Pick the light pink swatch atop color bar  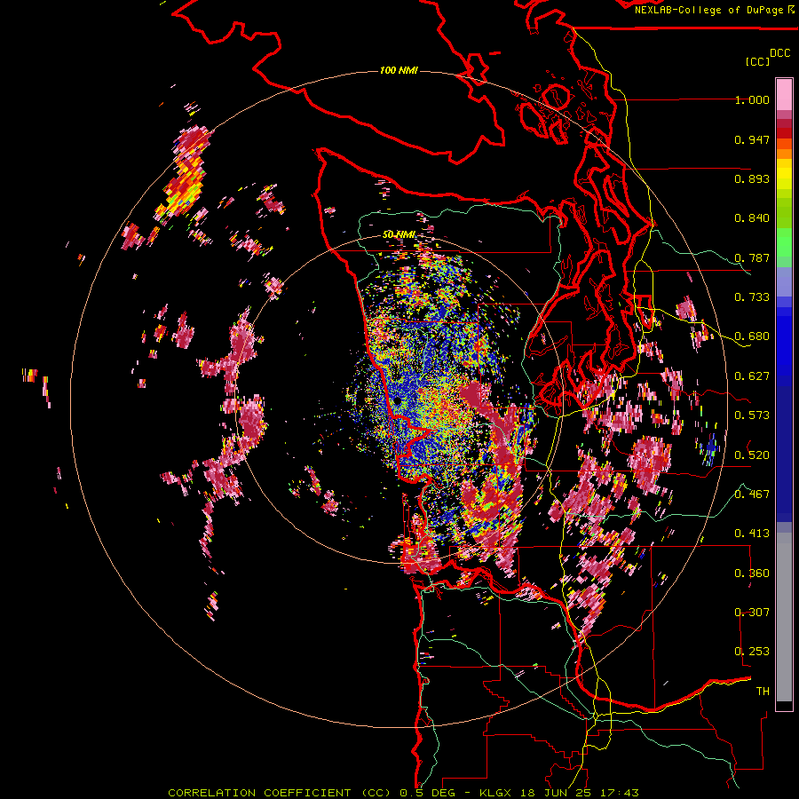click(x=784, y=94)
